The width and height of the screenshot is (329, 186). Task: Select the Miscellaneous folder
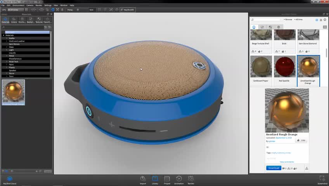[15, 59]
